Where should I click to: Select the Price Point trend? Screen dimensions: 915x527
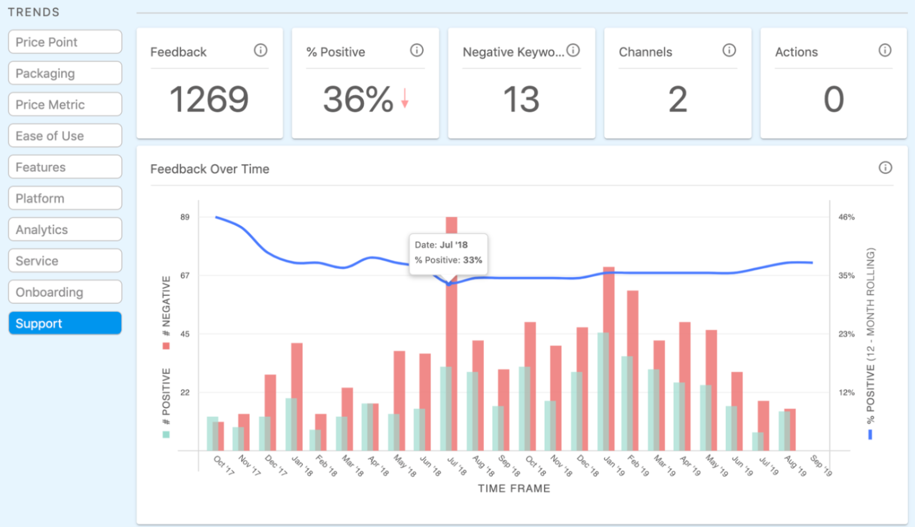coord(65,42)
